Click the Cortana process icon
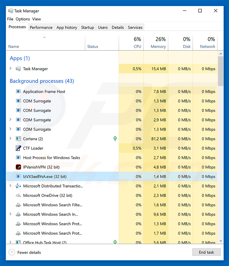 tap(18, 139)
